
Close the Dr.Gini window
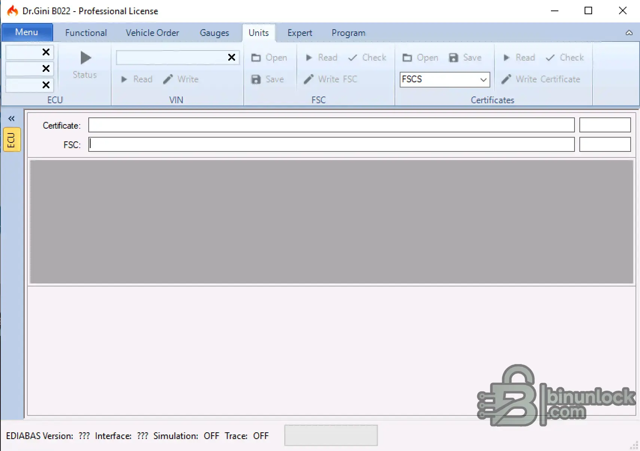point(622,11)
